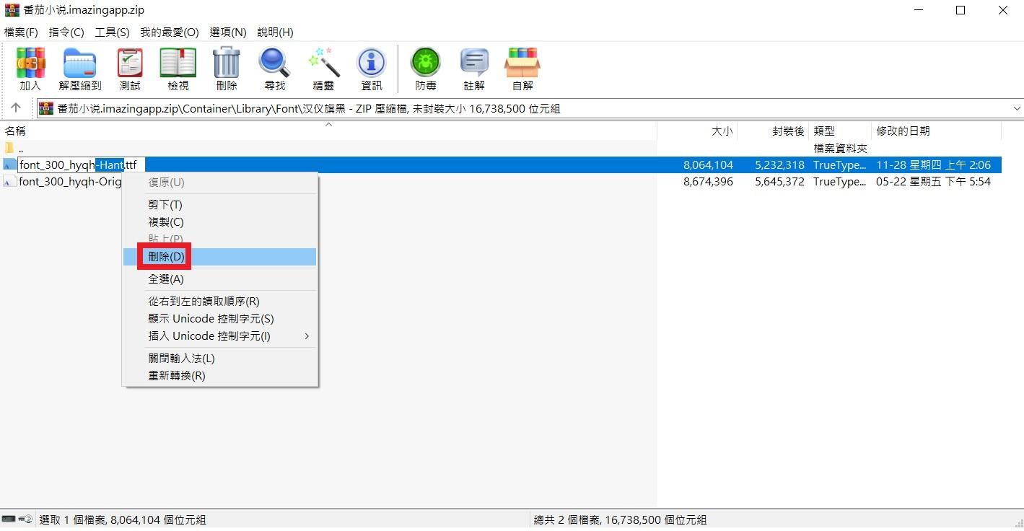Open the Wizard (精靈) wand icon
1024x531 pixels.
323,69
